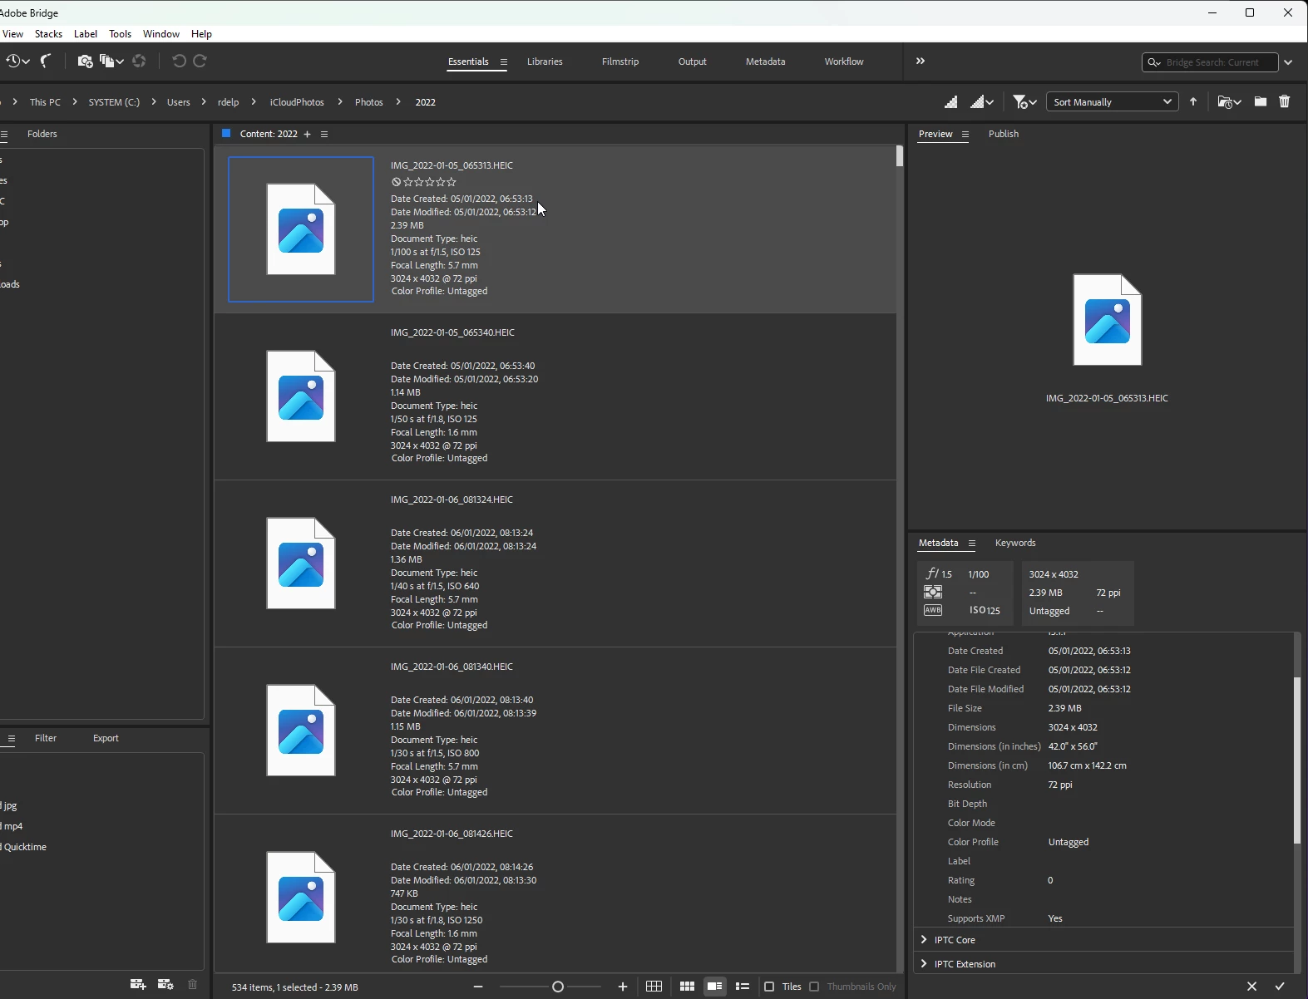1308x999 pixels.
Task: Open thumbnail quality options dropdown
Action: (982, 101)
